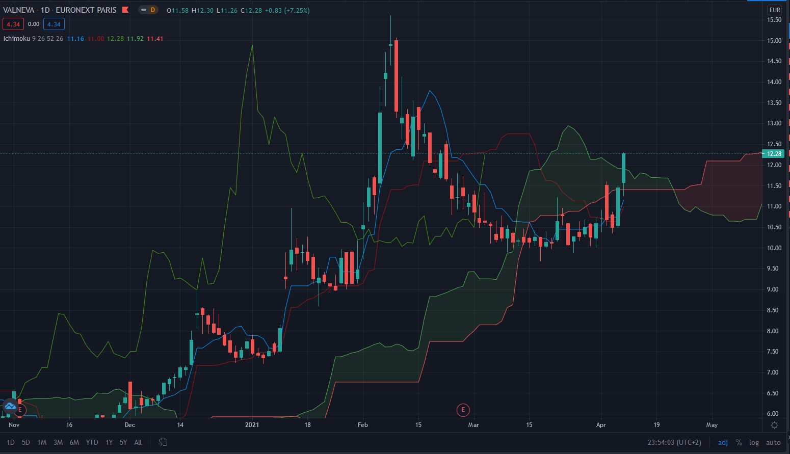Select the 5Y date range

click(x=123, y=442)
